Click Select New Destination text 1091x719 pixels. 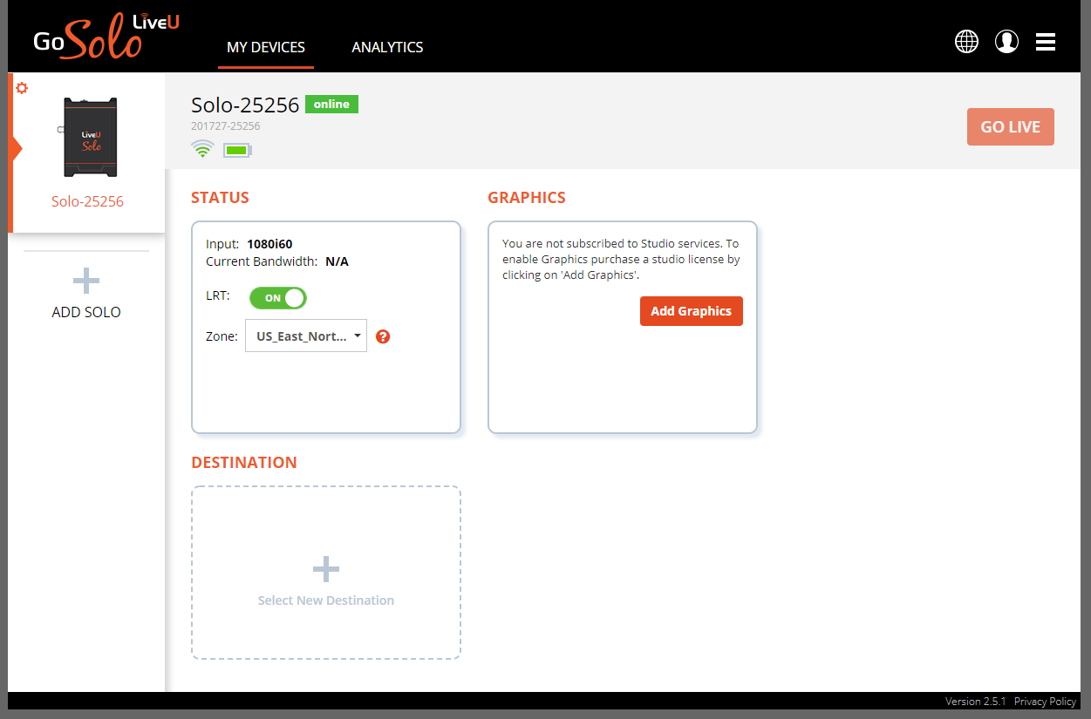click(326, 600)
